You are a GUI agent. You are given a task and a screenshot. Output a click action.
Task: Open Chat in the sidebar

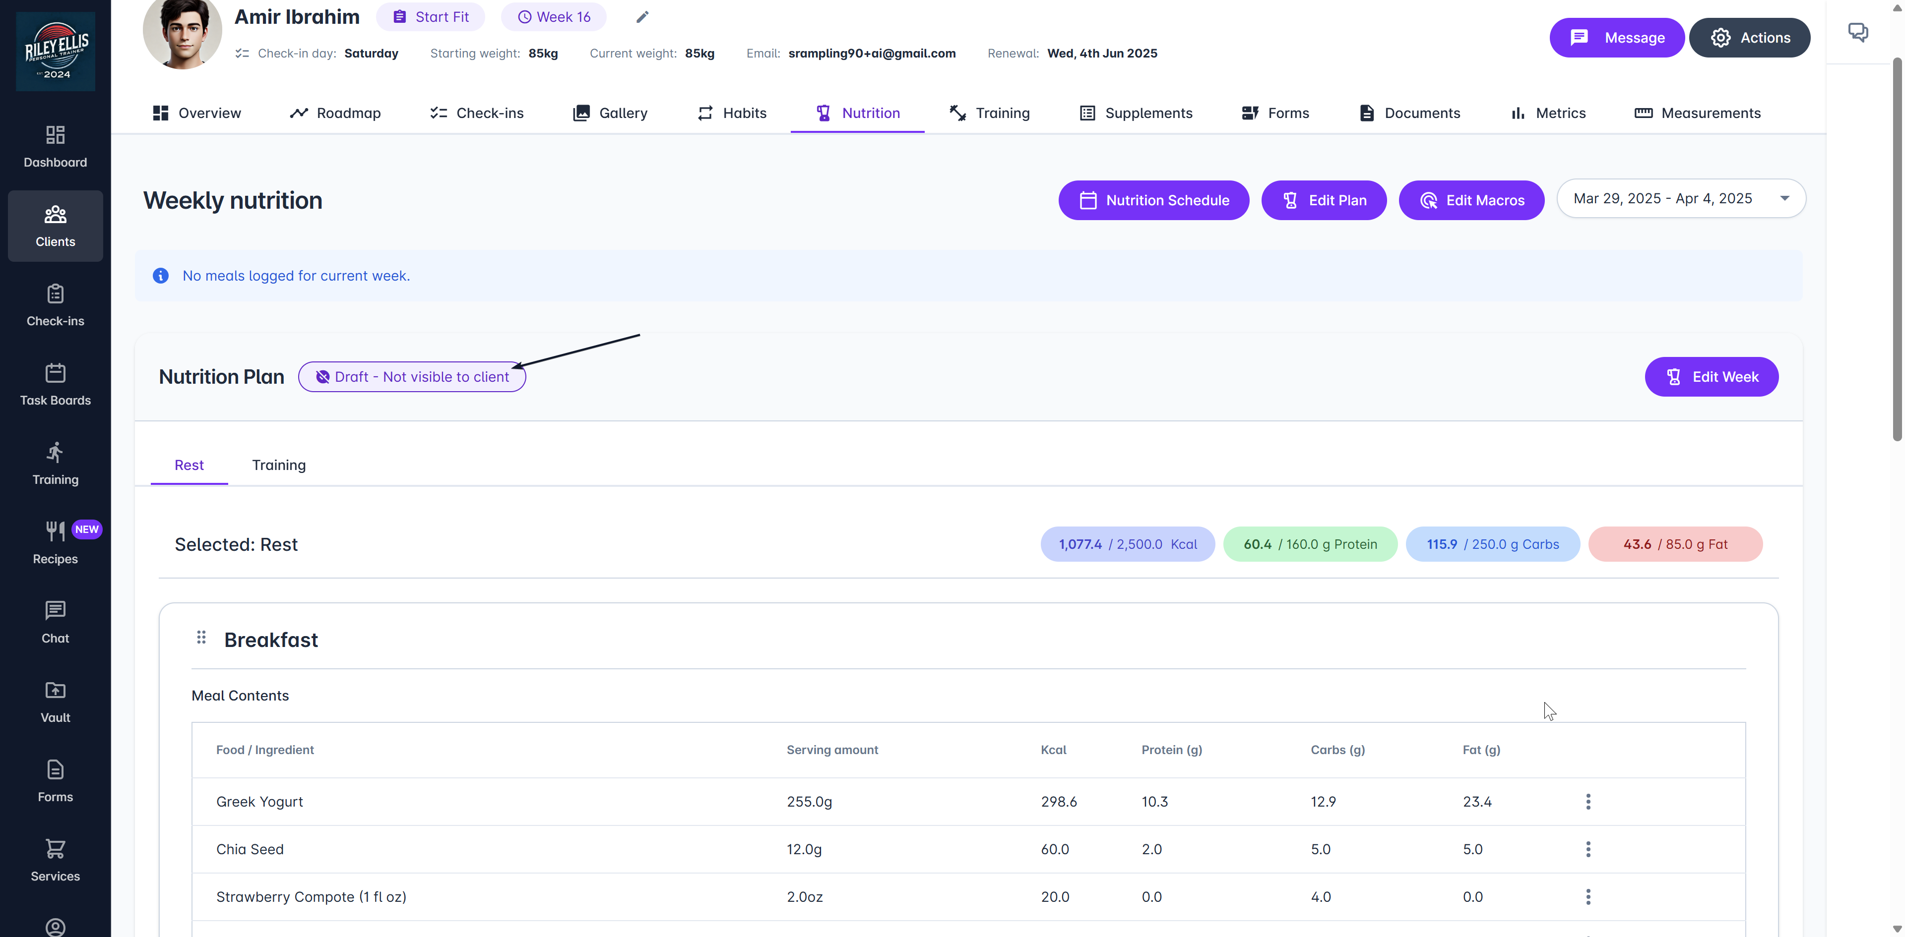(x=55, y=622)
